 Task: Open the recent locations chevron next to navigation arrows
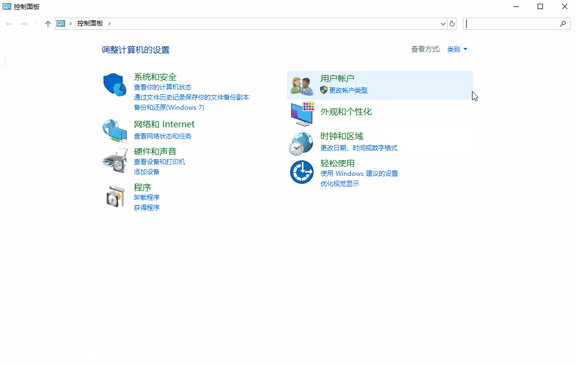(x=36, y=23)
